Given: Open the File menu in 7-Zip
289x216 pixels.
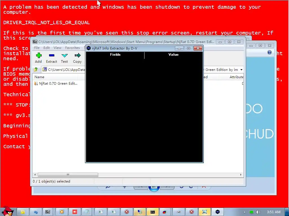Looking at the screenshot, I should pyautogui.click(x=37, y=48).
